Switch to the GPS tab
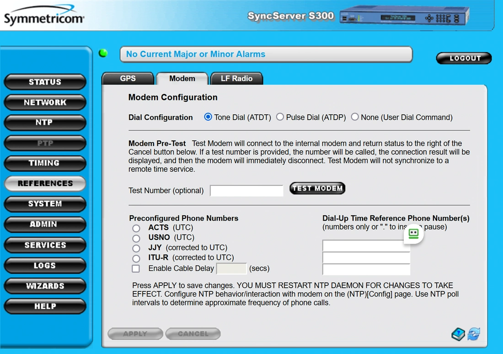Image resolution: width=503 pixels, height=354 pixels. tap(128, 79)
